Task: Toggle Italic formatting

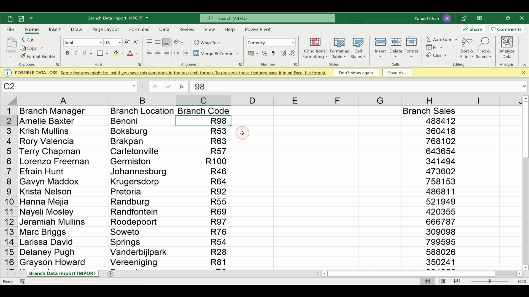Action: pyautogui.click(x=76, y=53)
